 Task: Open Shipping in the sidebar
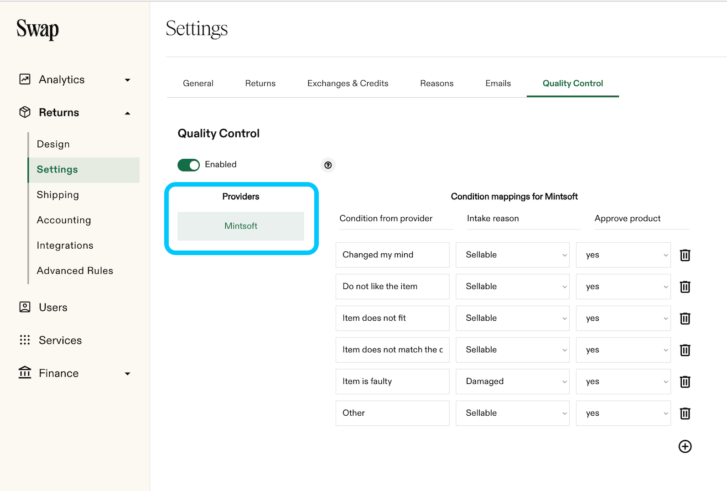coord(58,195)
